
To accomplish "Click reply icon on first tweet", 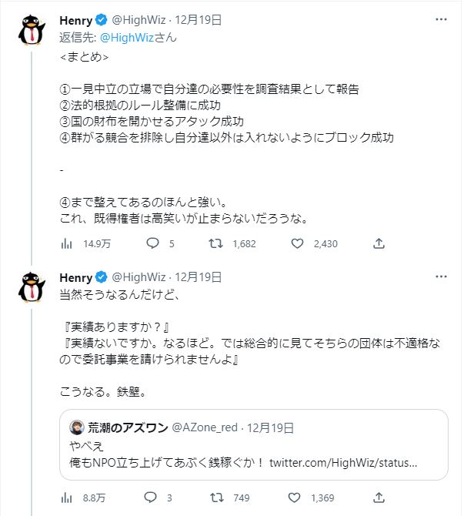I will point(152,243).
